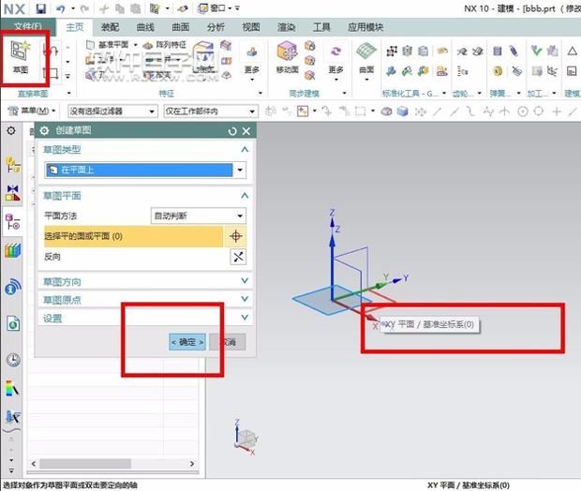Viewport: 581px width, 491px height.
Task: Open the 仅在工作部件内 selection scope dropdown
Action: [210, 112]
